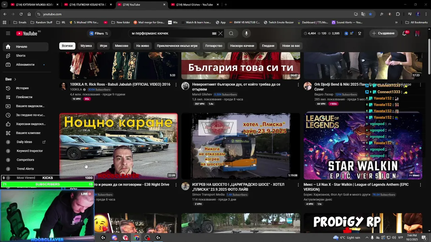The width and height of the screenshot is (431, 242).
Task: Open the YouTube account avatar menu
Action: point(417,33)
